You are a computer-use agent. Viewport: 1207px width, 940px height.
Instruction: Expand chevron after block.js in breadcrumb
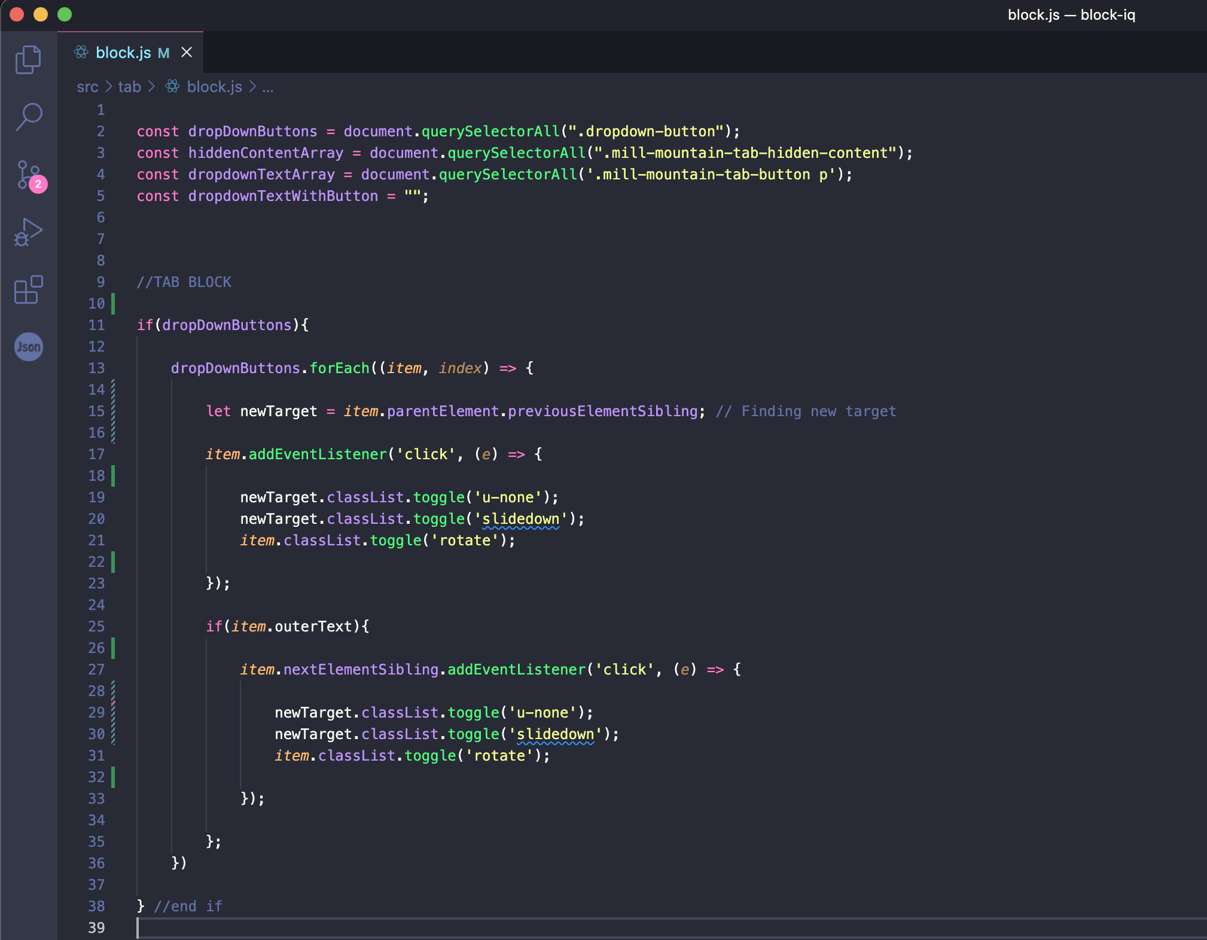click(252, 87)
